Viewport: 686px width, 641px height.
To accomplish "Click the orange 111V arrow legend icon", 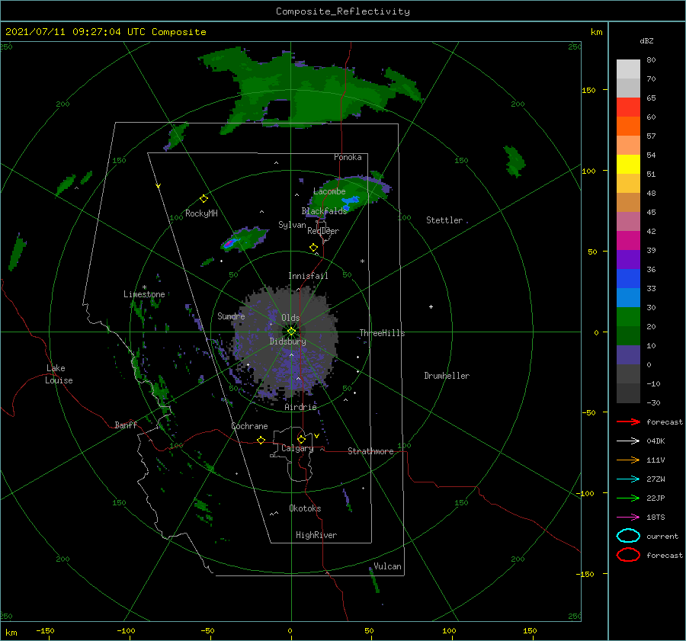I will click(x=628, y=460).
